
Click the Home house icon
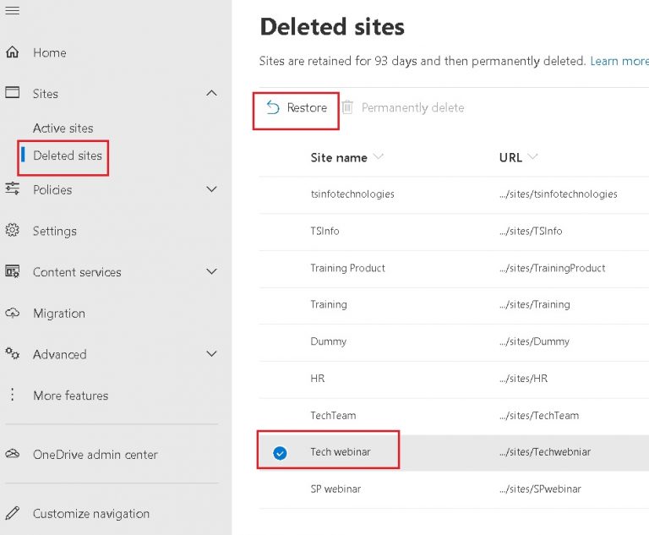[x=12, y=52]
